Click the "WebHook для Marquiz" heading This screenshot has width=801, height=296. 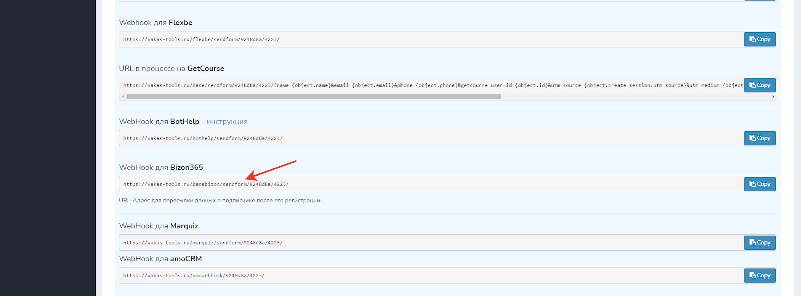(158, 226)
